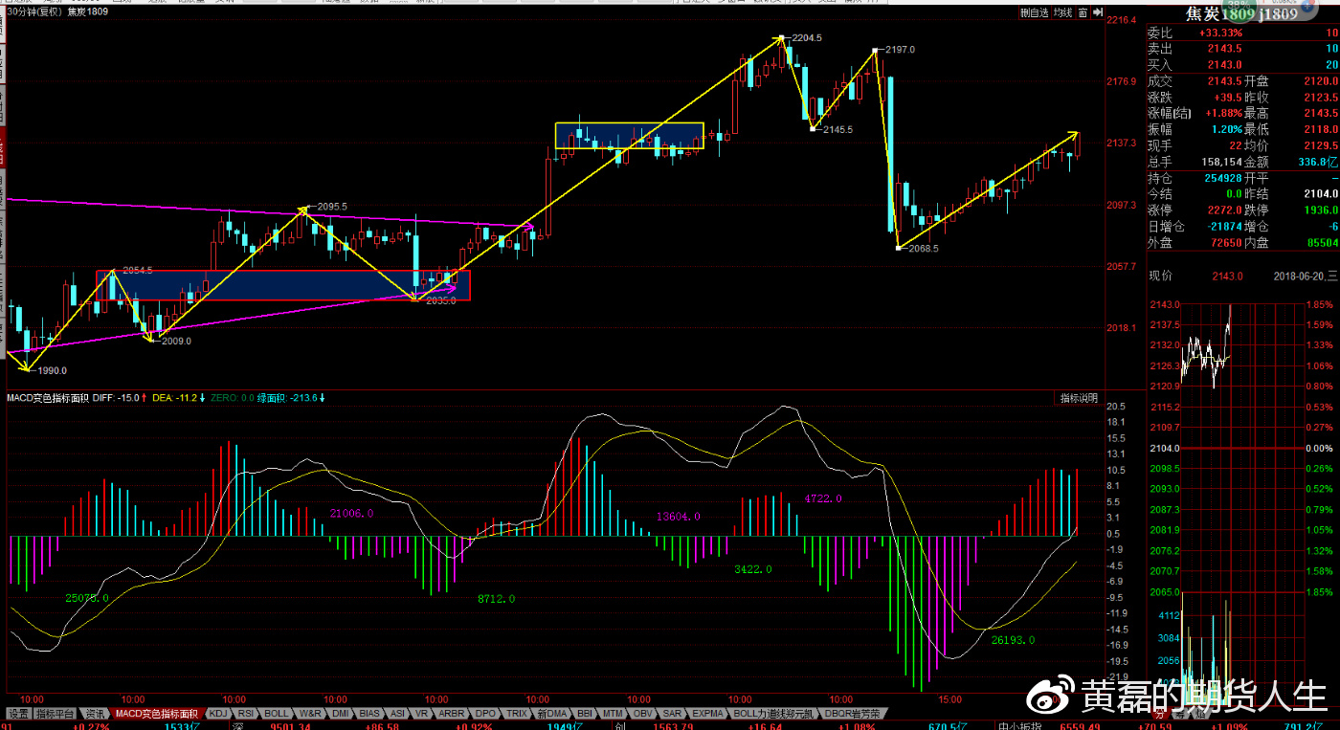Image resolution: width=1340 pixels, height=730 pixels.
Task: Click the cyan down arrow after DEA value
Action: [203, 397]
